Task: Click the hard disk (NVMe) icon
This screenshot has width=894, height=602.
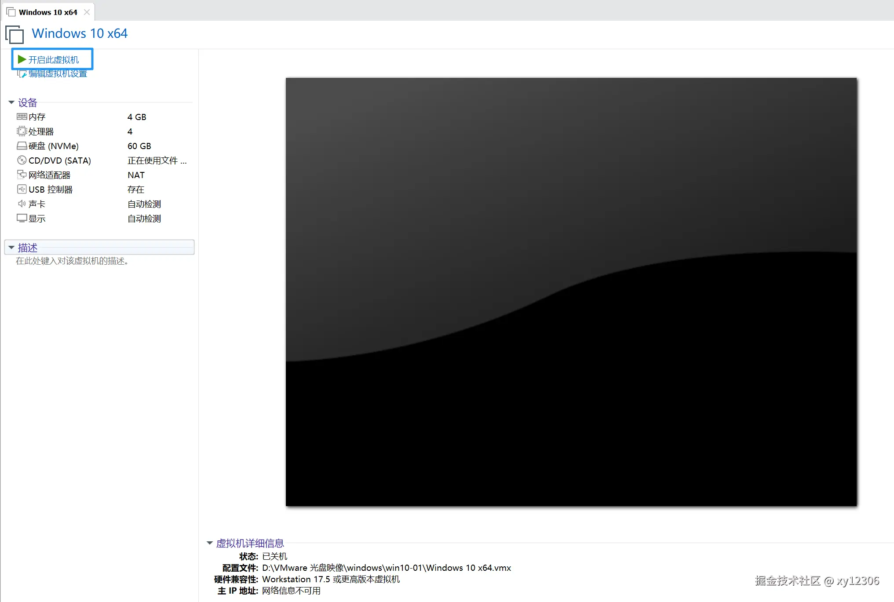Action: [22, 146]
